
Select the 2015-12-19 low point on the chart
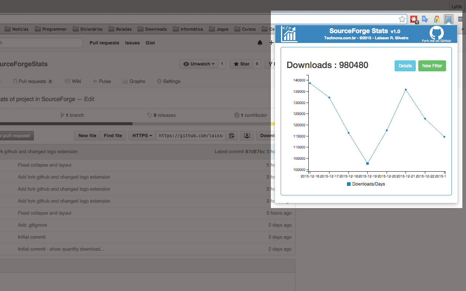pyautogui.click(x=367, y=163)
